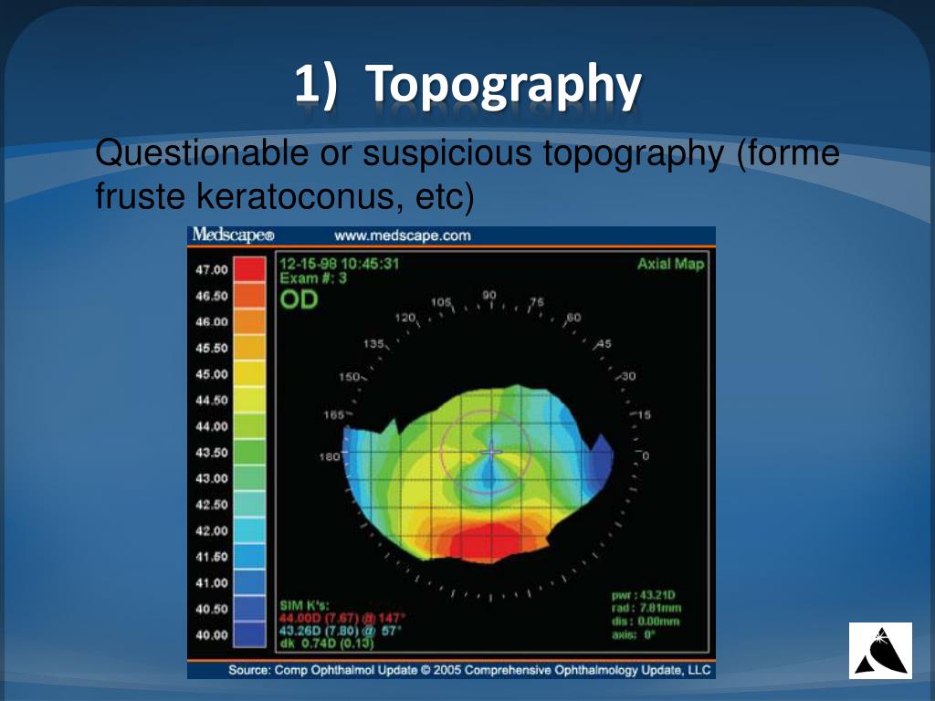Click the 'axis: 0°' reading
The image size is (935, 701).
634,634
